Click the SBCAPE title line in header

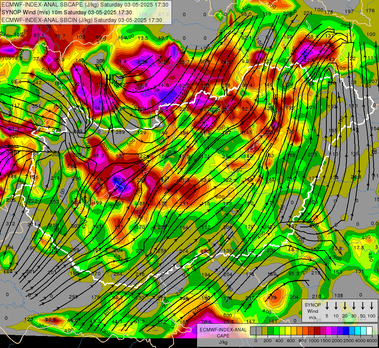(x=85, y=5)
